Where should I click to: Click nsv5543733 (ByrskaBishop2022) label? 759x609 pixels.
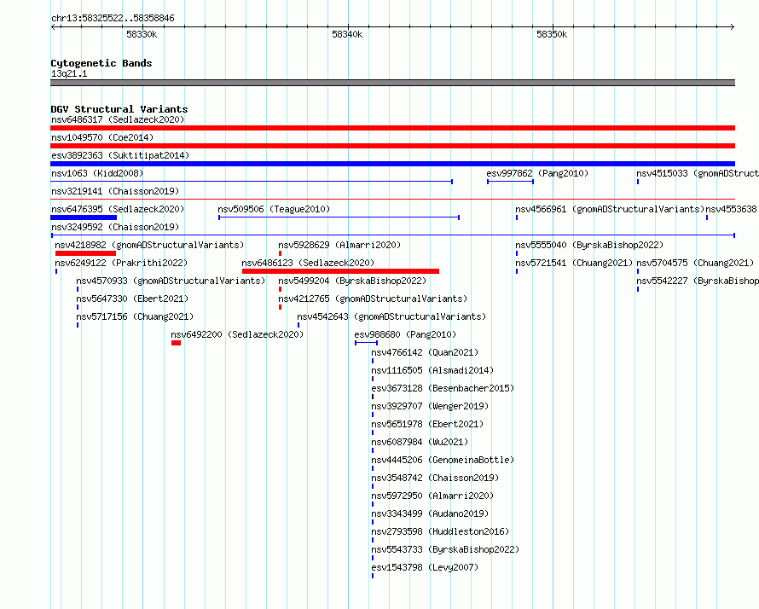445,549
